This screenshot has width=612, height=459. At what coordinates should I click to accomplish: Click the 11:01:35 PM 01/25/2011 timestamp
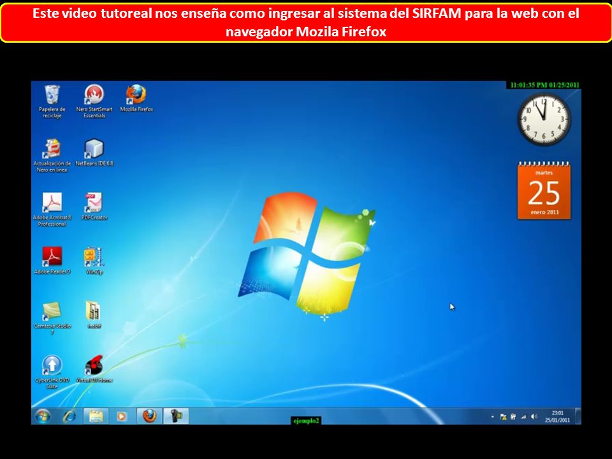(x=544, y=85)
